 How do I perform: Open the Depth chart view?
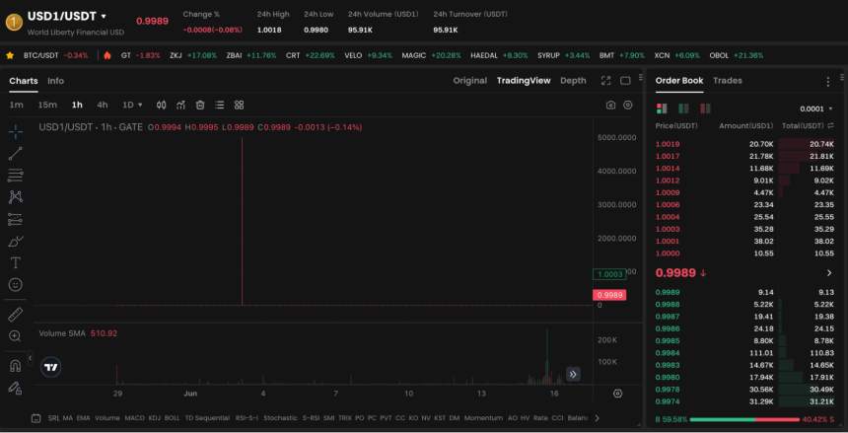(573, 81)
